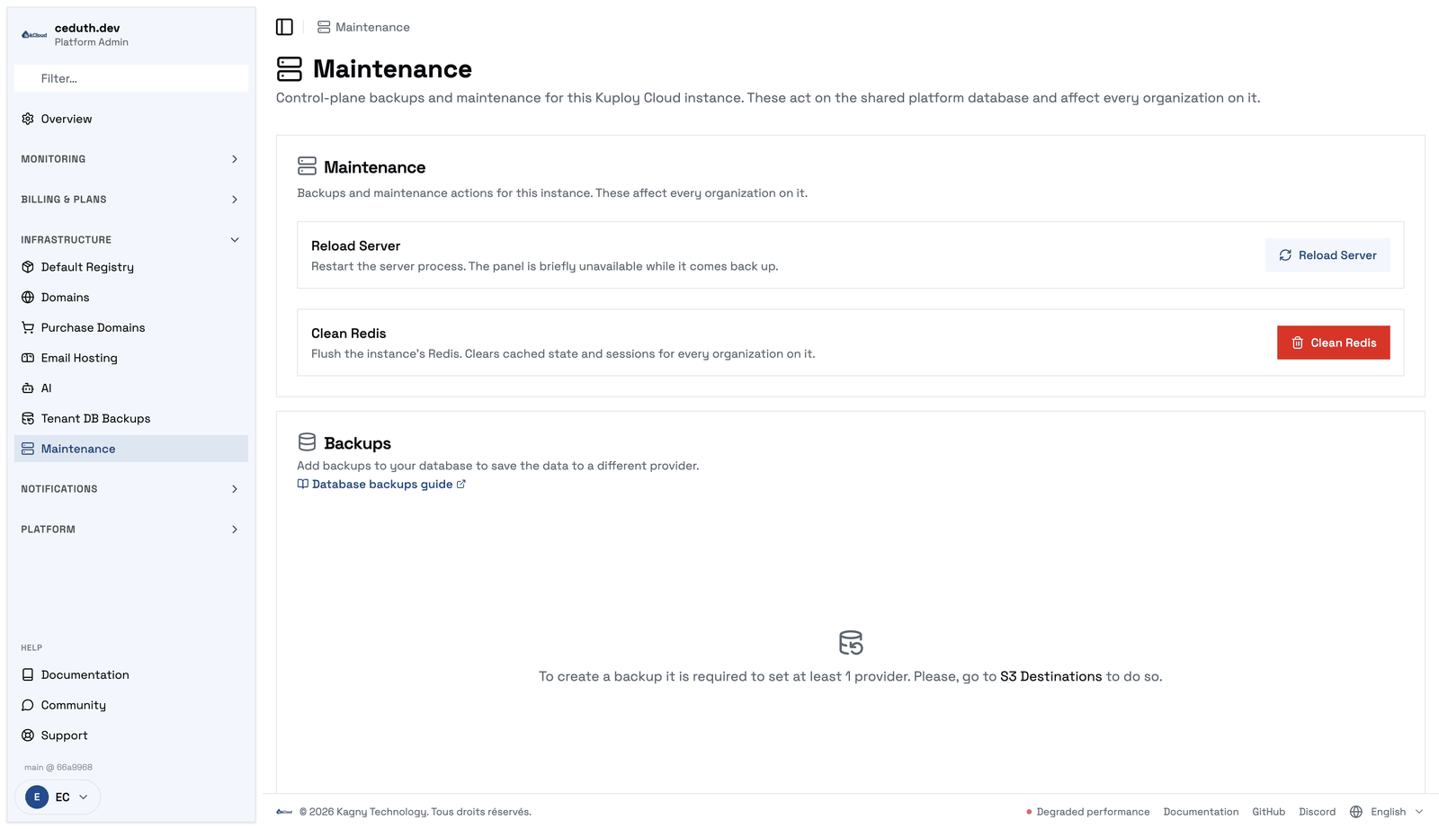Expand the Billing & Plans section
The image size is (1439, 829).
pos(131,200)
